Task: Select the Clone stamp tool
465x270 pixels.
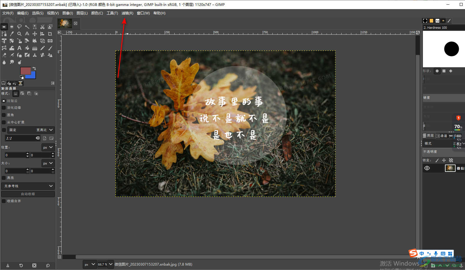Action: [35, 55]
